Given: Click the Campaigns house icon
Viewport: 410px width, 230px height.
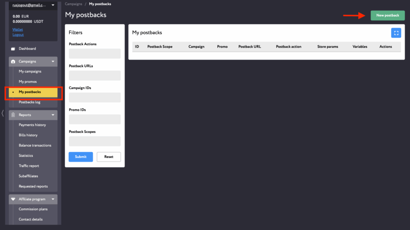Looking at the screenshot, I should 13,62.
